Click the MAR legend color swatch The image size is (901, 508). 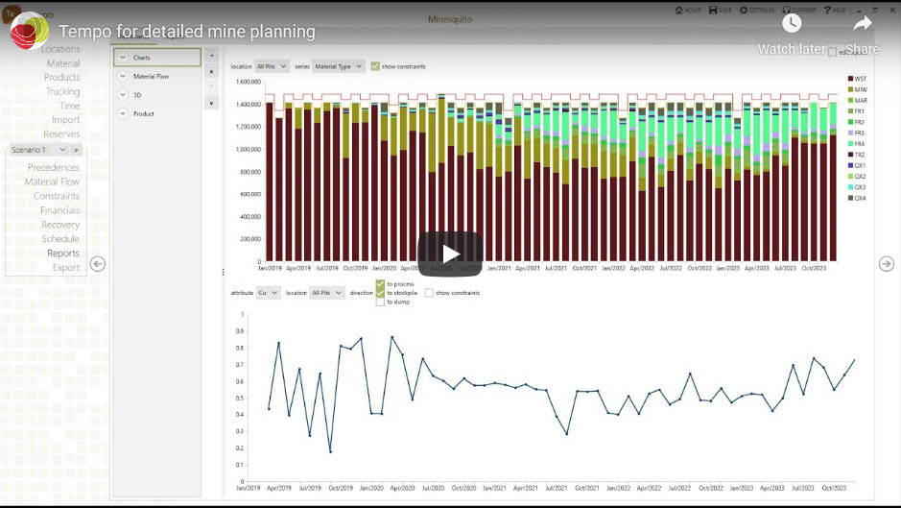[x=850, y=101]
